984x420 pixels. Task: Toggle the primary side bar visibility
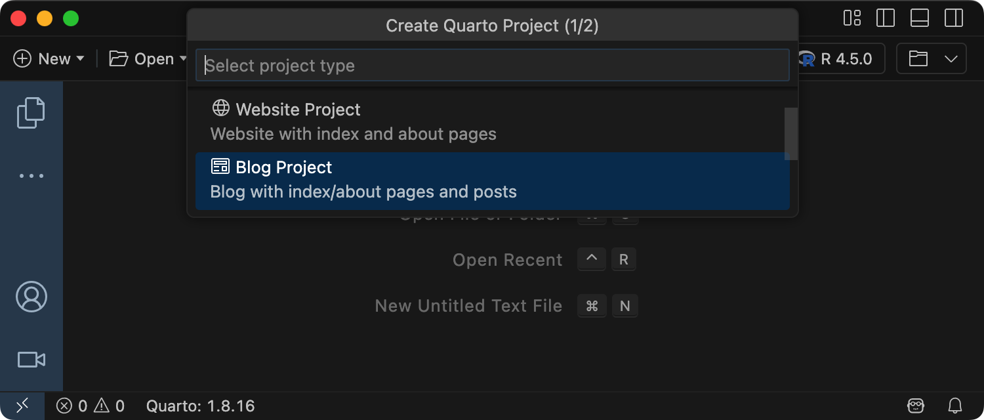pyautogui.click(x=886, y=18)
